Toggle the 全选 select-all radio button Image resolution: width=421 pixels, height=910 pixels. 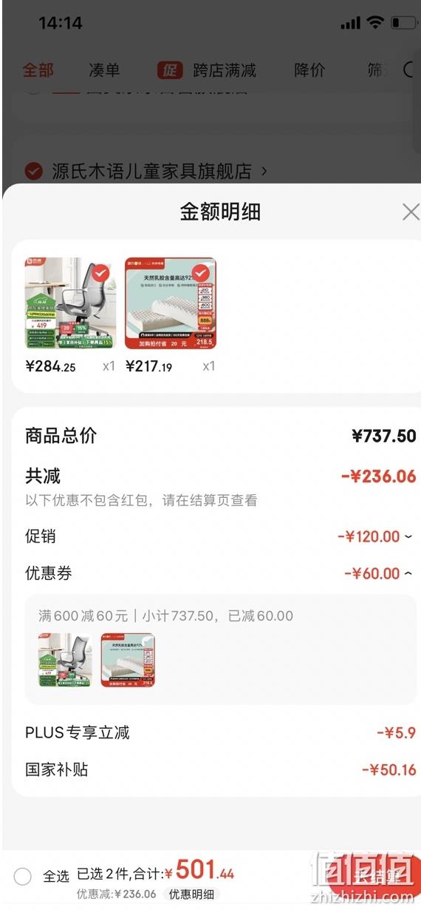[x=23, y=877]
